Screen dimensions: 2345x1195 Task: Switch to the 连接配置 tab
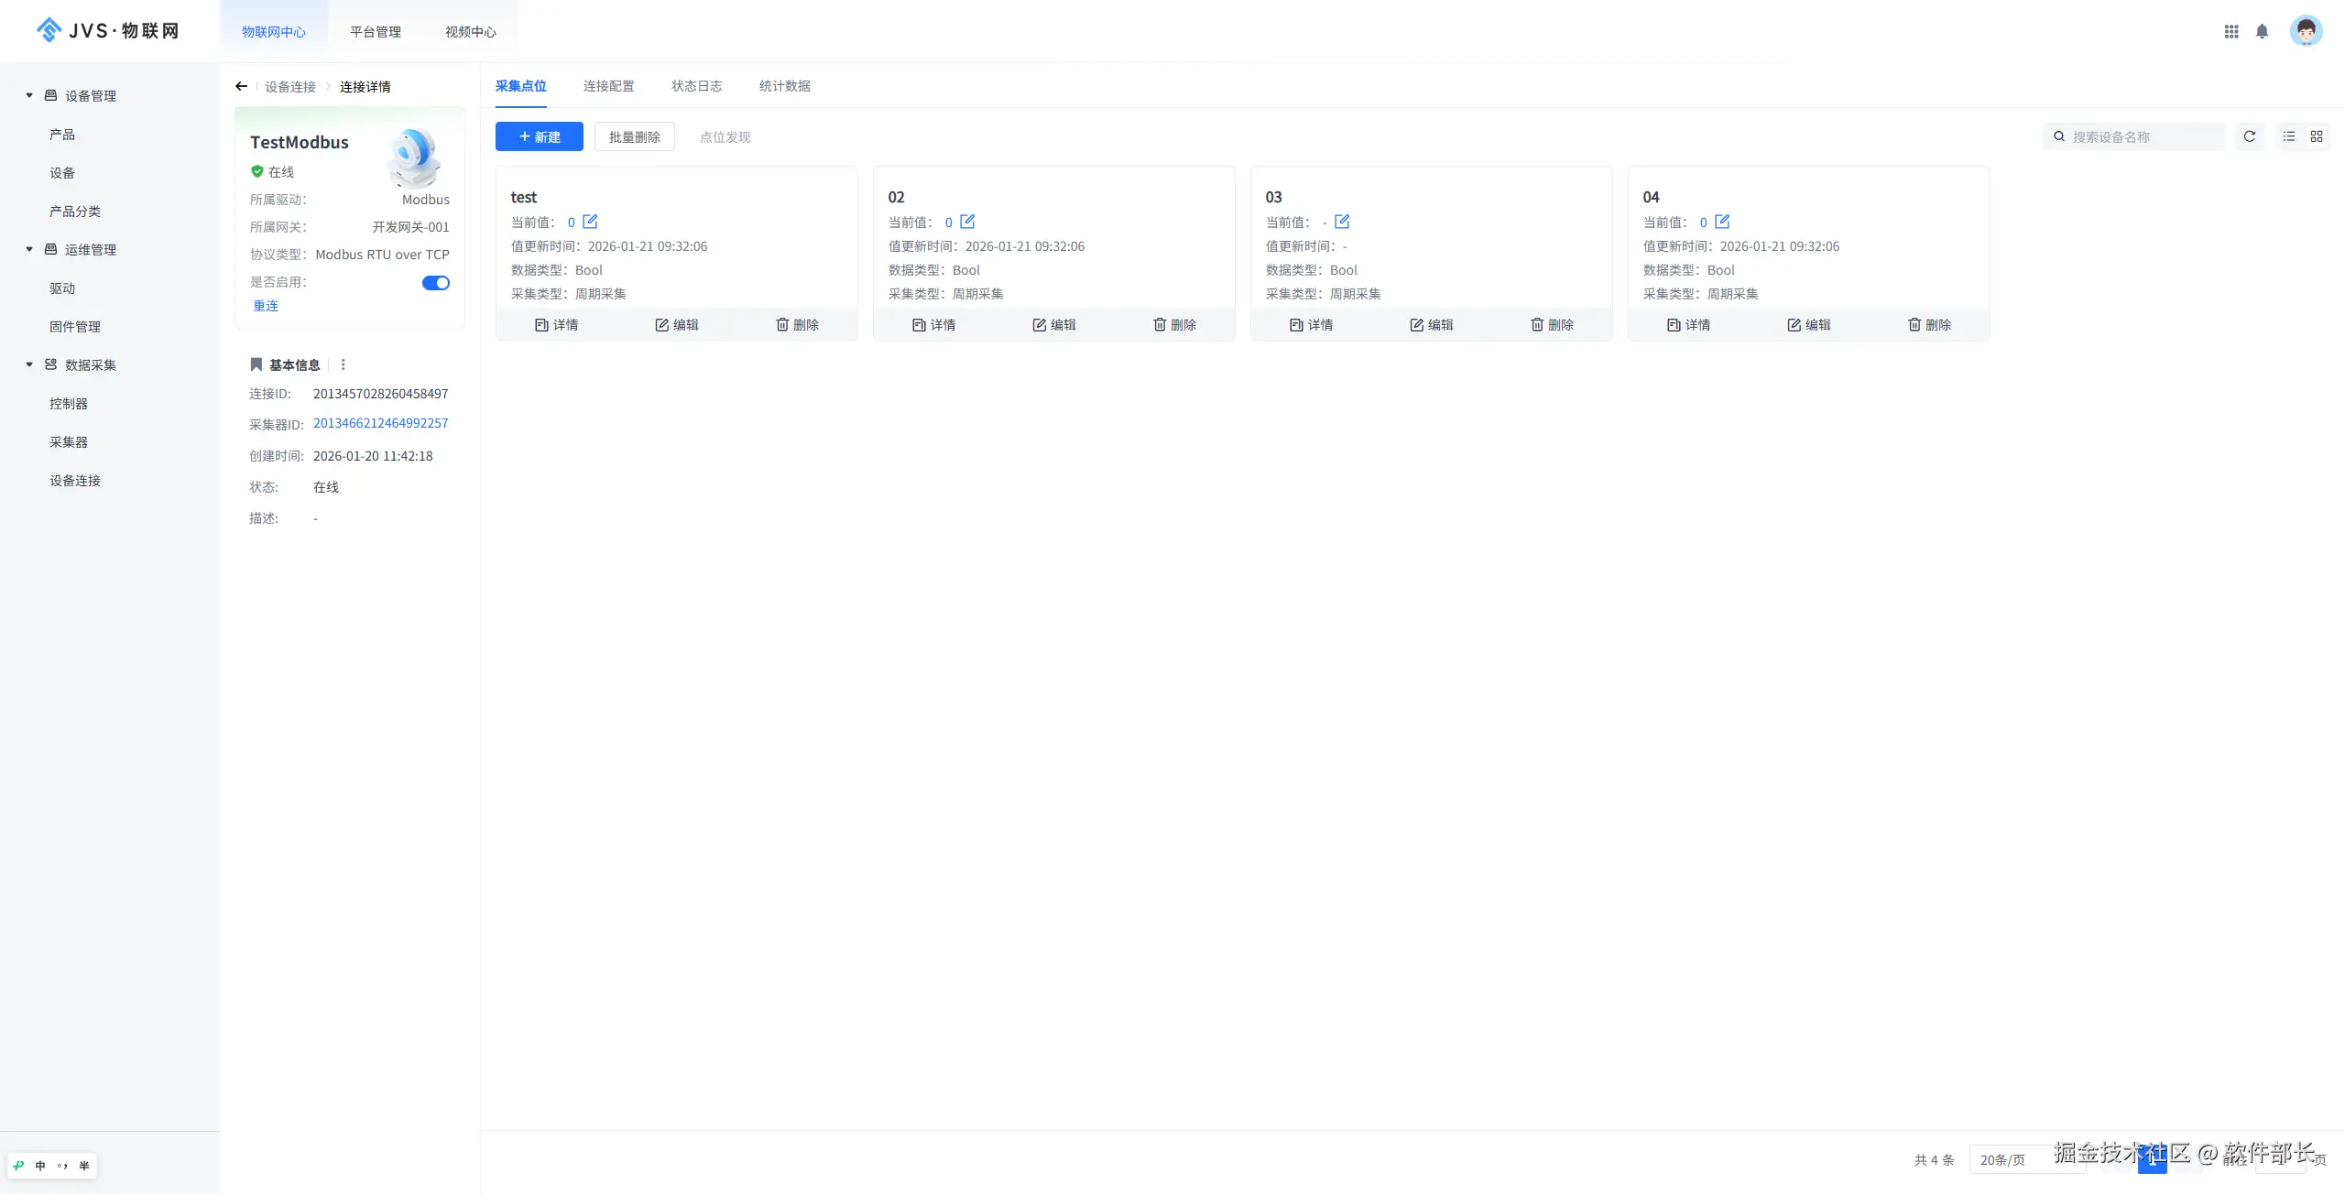[608, 86]
